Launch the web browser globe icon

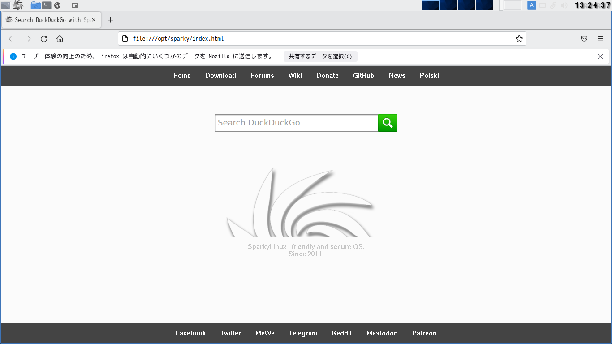pyautogui.click(x=57, y=5)
